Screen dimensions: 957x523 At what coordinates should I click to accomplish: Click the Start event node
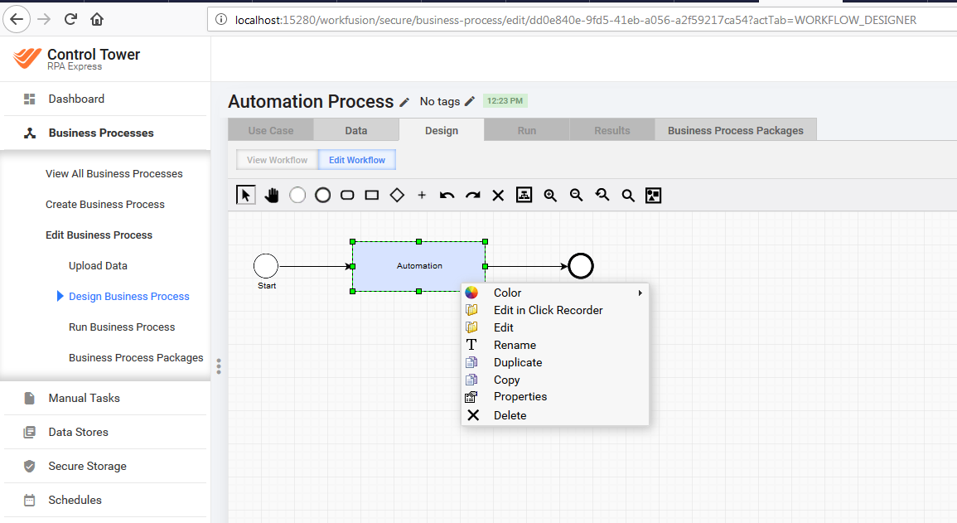266,266
